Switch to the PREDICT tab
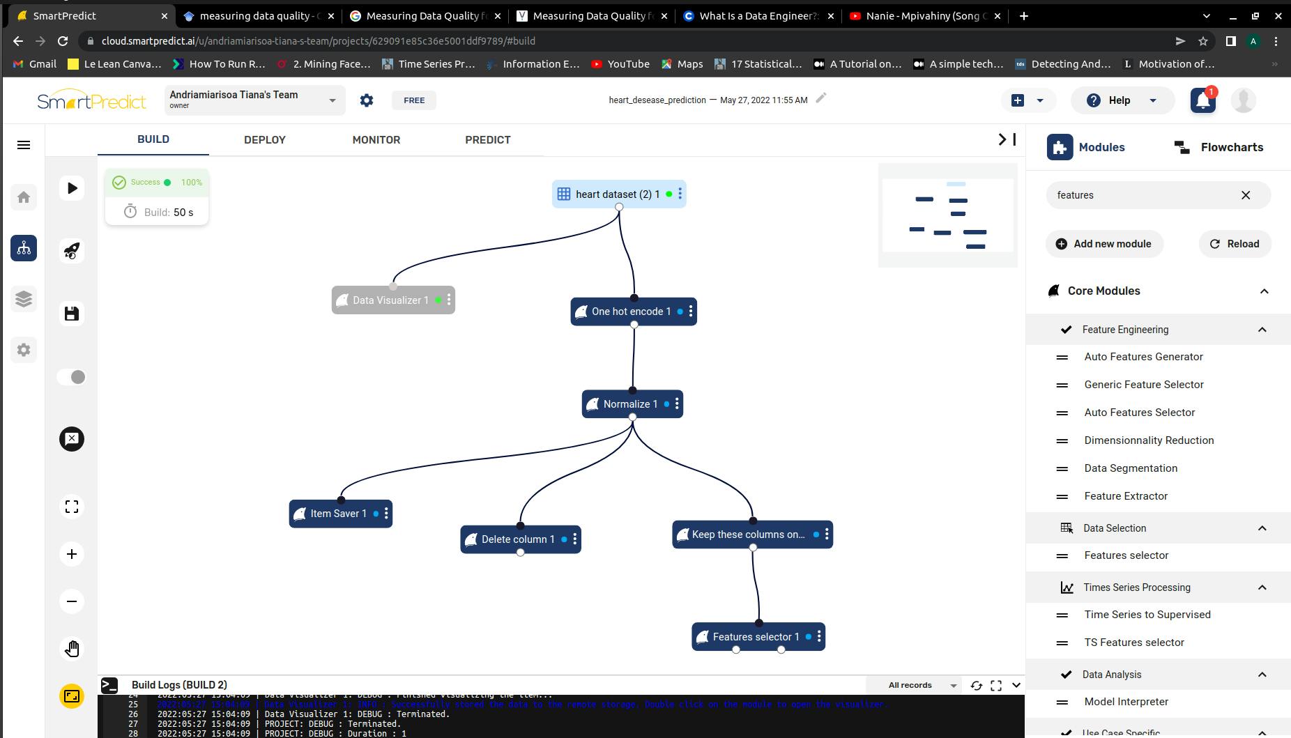Viewport: 1291px width, 738px height. click(488, 140)
